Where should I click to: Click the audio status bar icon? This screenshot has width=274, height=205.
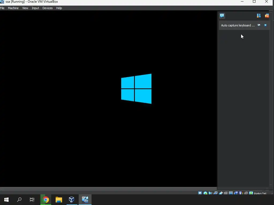210,193
